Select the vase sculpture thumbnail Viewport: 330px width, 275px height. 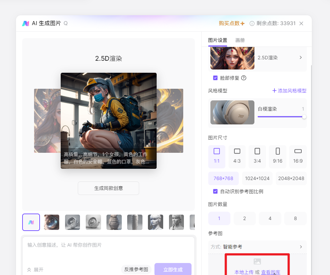click(x=114, y=222)
